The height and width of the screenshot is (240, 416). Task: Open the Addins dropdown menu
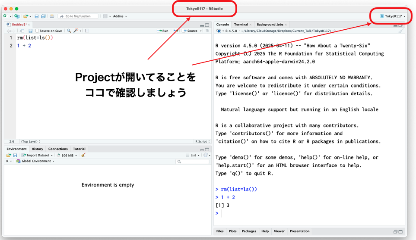(x=120, y=16)
